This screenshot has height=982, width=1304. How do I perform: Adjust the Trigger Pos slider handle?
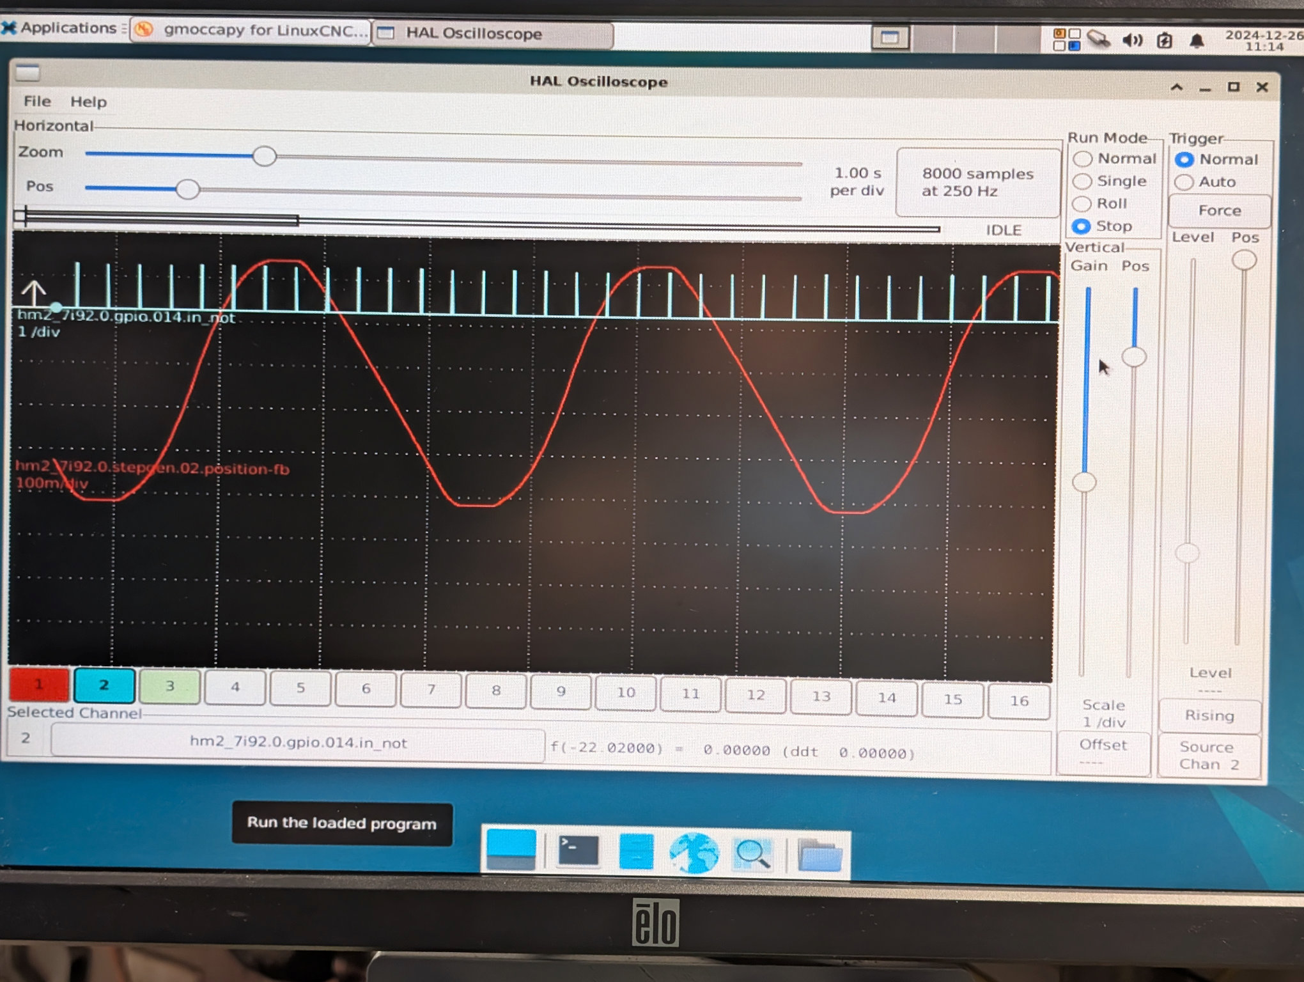[1244, 260]
